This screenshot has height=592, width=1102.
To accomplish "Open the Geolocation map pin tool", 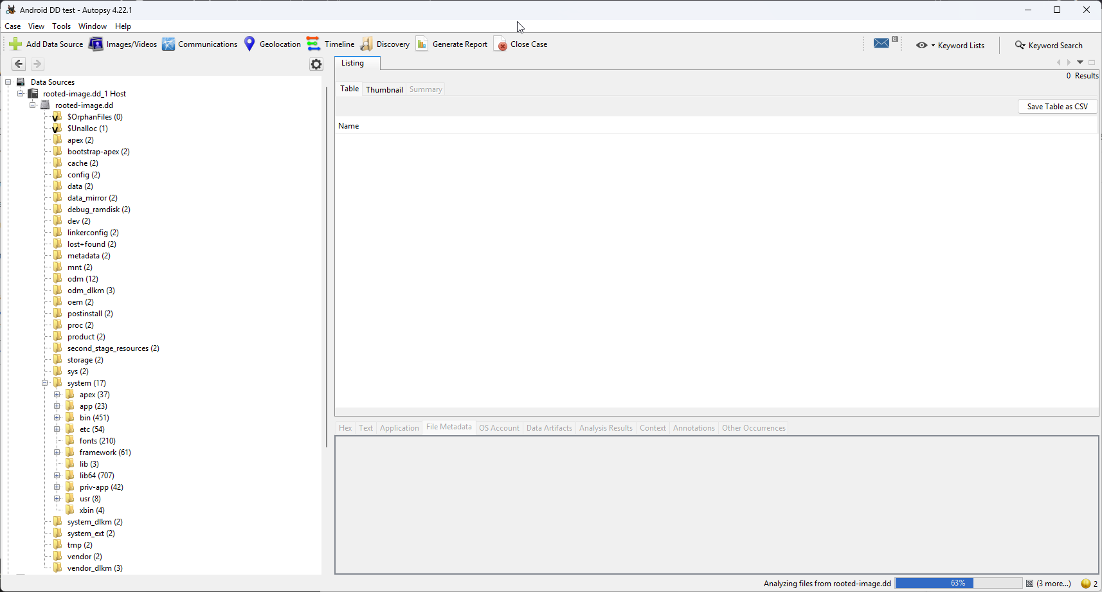I will (x=249, y=44).
